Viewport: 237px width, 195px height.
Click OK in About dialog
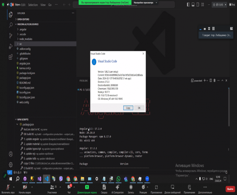(139, 108)
